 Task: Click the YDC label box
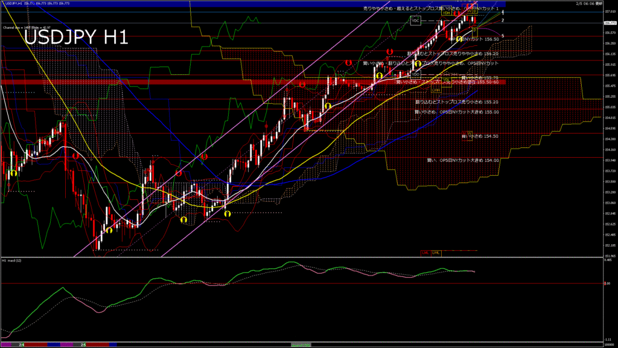pyautogui.click(x=415, y=21)
